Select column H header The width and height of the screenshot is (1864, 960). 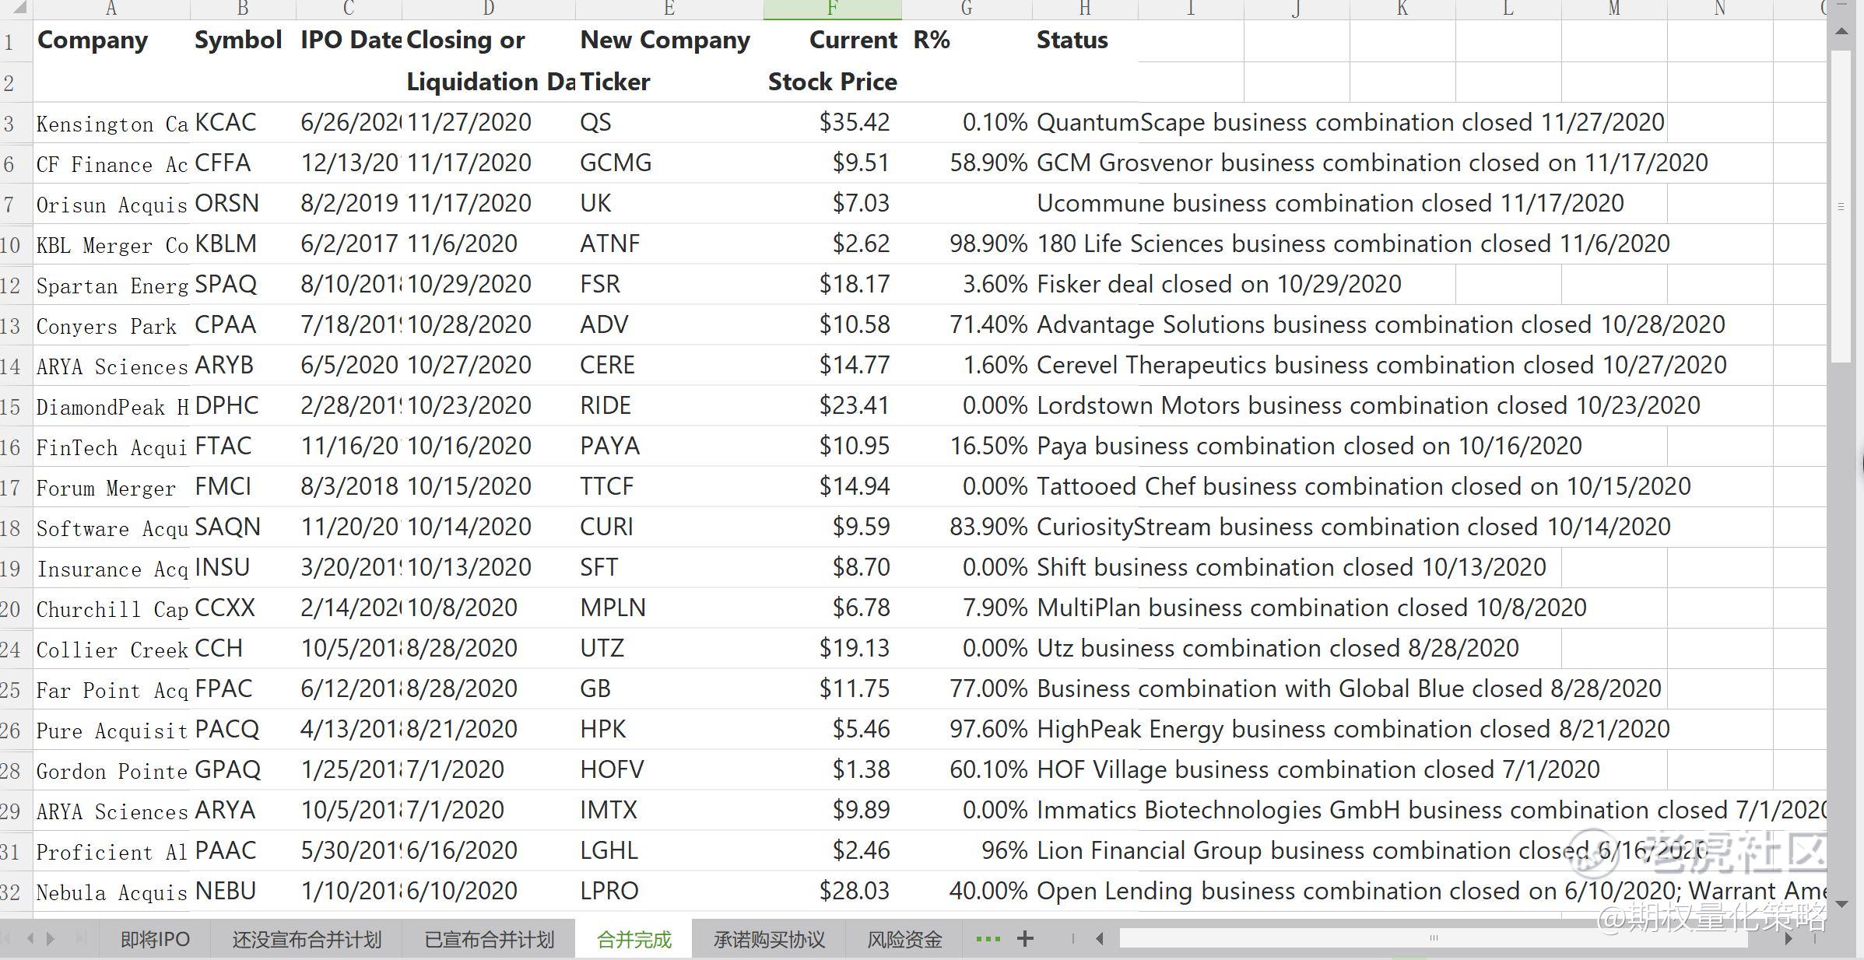pos(1085,9)
